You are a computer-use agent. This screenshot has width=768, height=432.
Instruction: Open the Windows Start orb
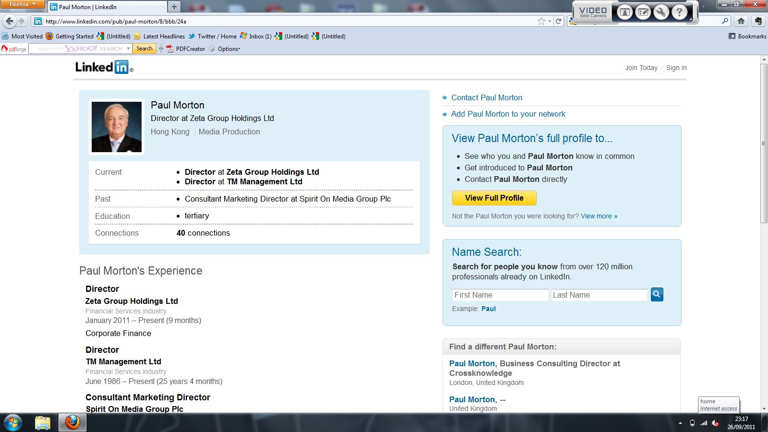coord(13,423)
